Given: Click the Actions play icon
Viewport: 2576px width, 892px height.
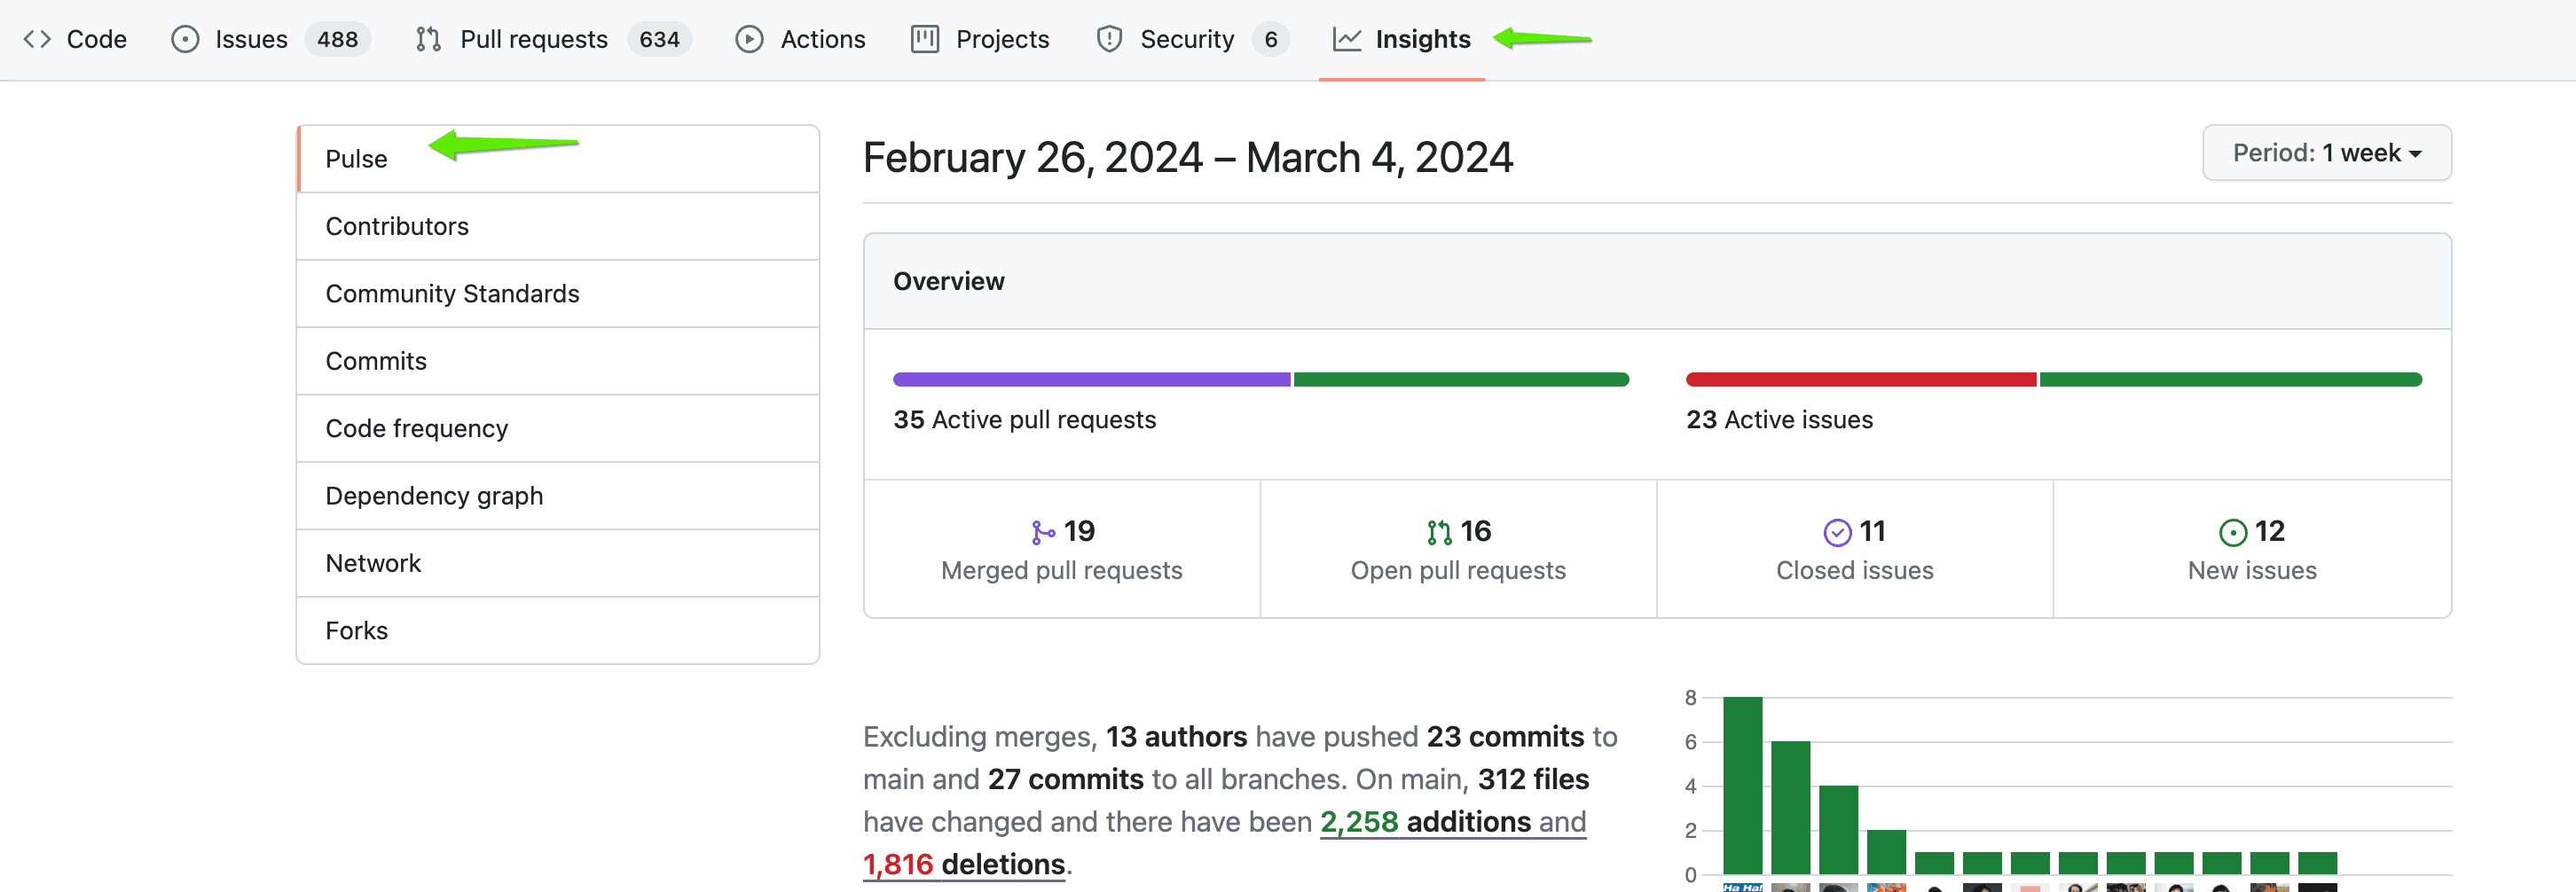Looking at the screenshot, I should [749, 39].
